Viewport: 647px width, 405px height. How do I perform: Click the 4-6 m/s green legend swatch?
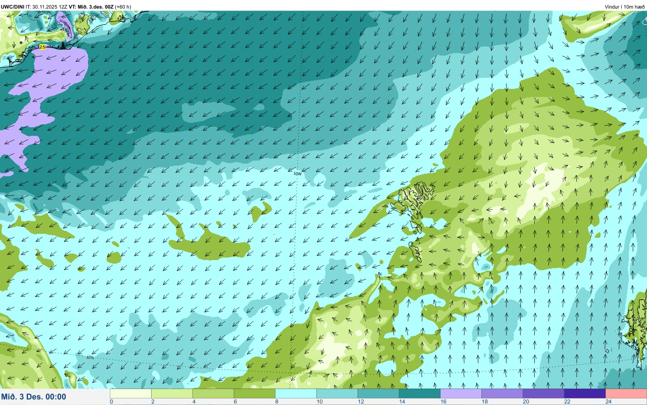[x=213, y=393]
